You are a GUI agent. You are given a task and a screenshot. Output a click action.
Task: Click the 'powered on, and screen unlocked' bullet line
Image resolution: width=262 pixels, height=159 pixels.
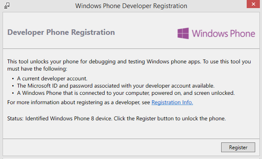pyautogui.click(x=126, y=93)
